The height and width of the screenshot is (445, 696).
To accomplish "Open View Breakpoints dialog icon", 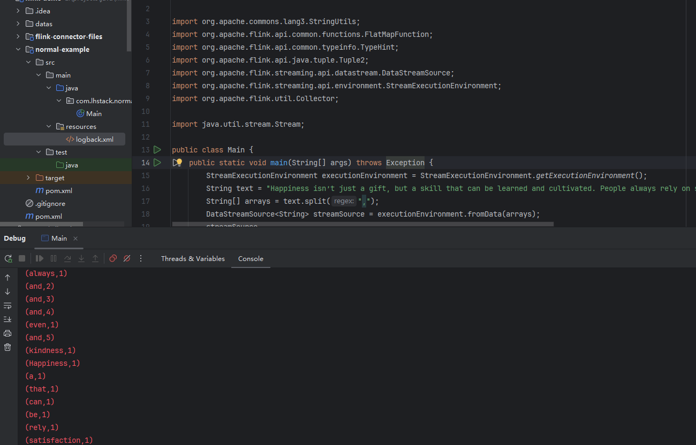I will 113,258.
